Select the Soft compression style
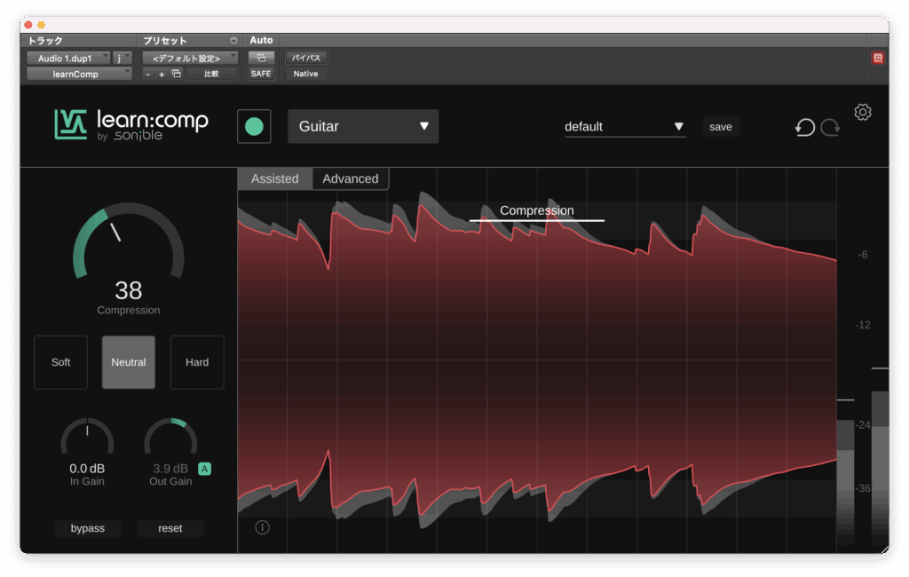Viewport: 909px width, 577px height. pyautogui.click(x=61, y=362)
